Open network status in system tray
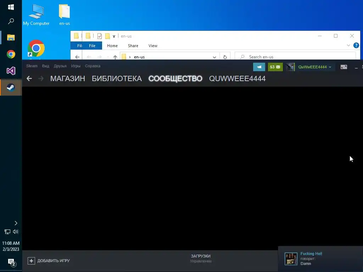The width and height of the screenshot is (363, 272). (7, 232)
